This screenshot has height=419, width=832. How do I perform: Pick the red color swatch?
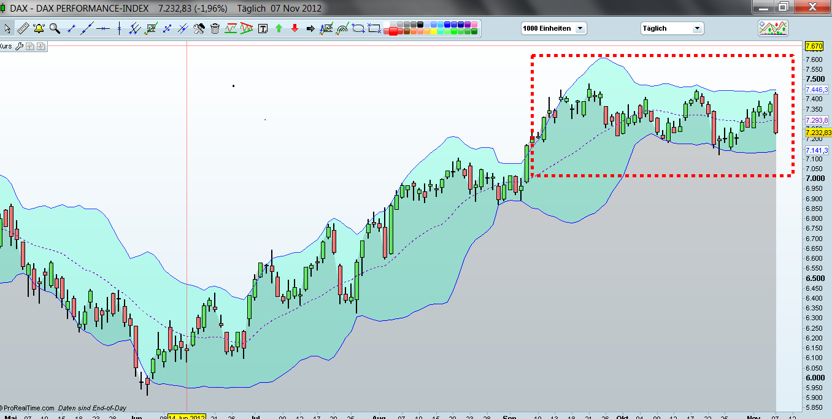tap(393, 31)
